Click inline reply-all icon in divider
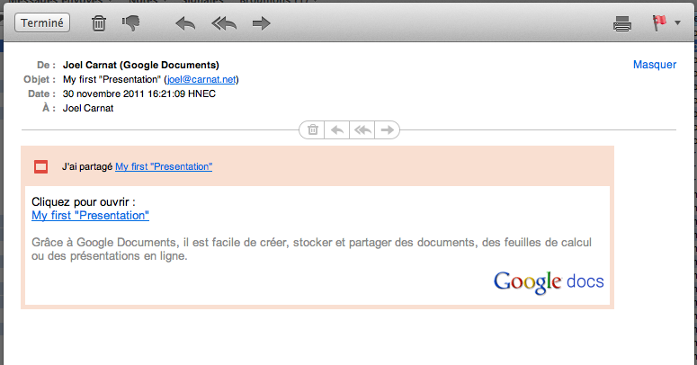The image size is (697, 365). 362,129
